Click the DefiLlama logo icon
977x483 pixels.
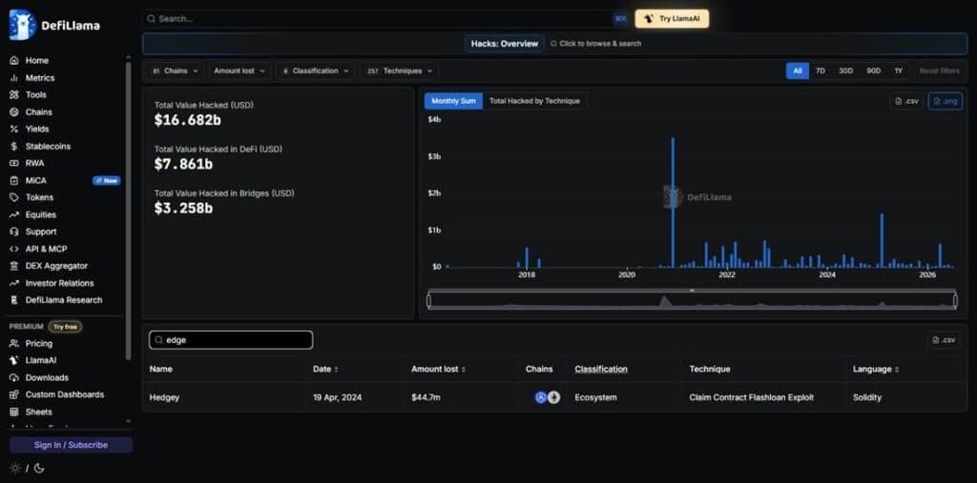23,25
